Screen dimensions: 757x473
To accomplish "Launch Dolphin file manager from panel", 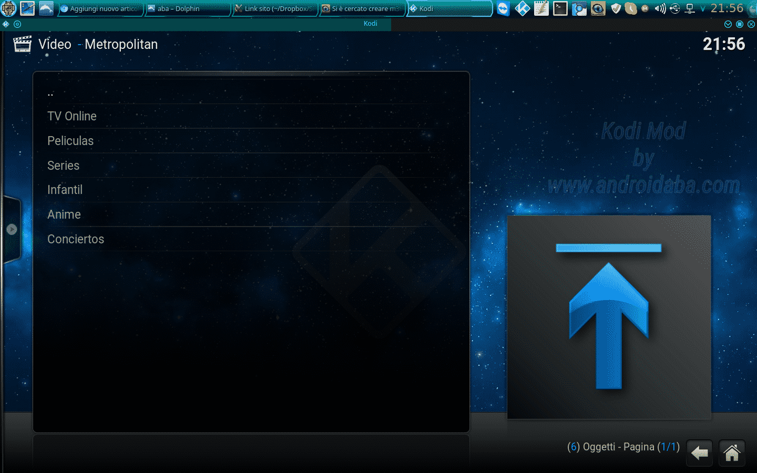I will tap(46, 8).
